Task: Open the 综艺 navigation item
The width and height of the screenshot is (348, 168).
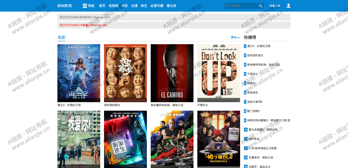Action: pos(144,6)
